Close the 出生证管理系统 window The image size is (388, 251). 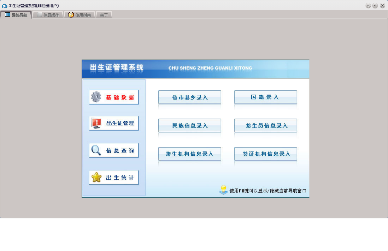pyautogui.click(x=382, y=5)
